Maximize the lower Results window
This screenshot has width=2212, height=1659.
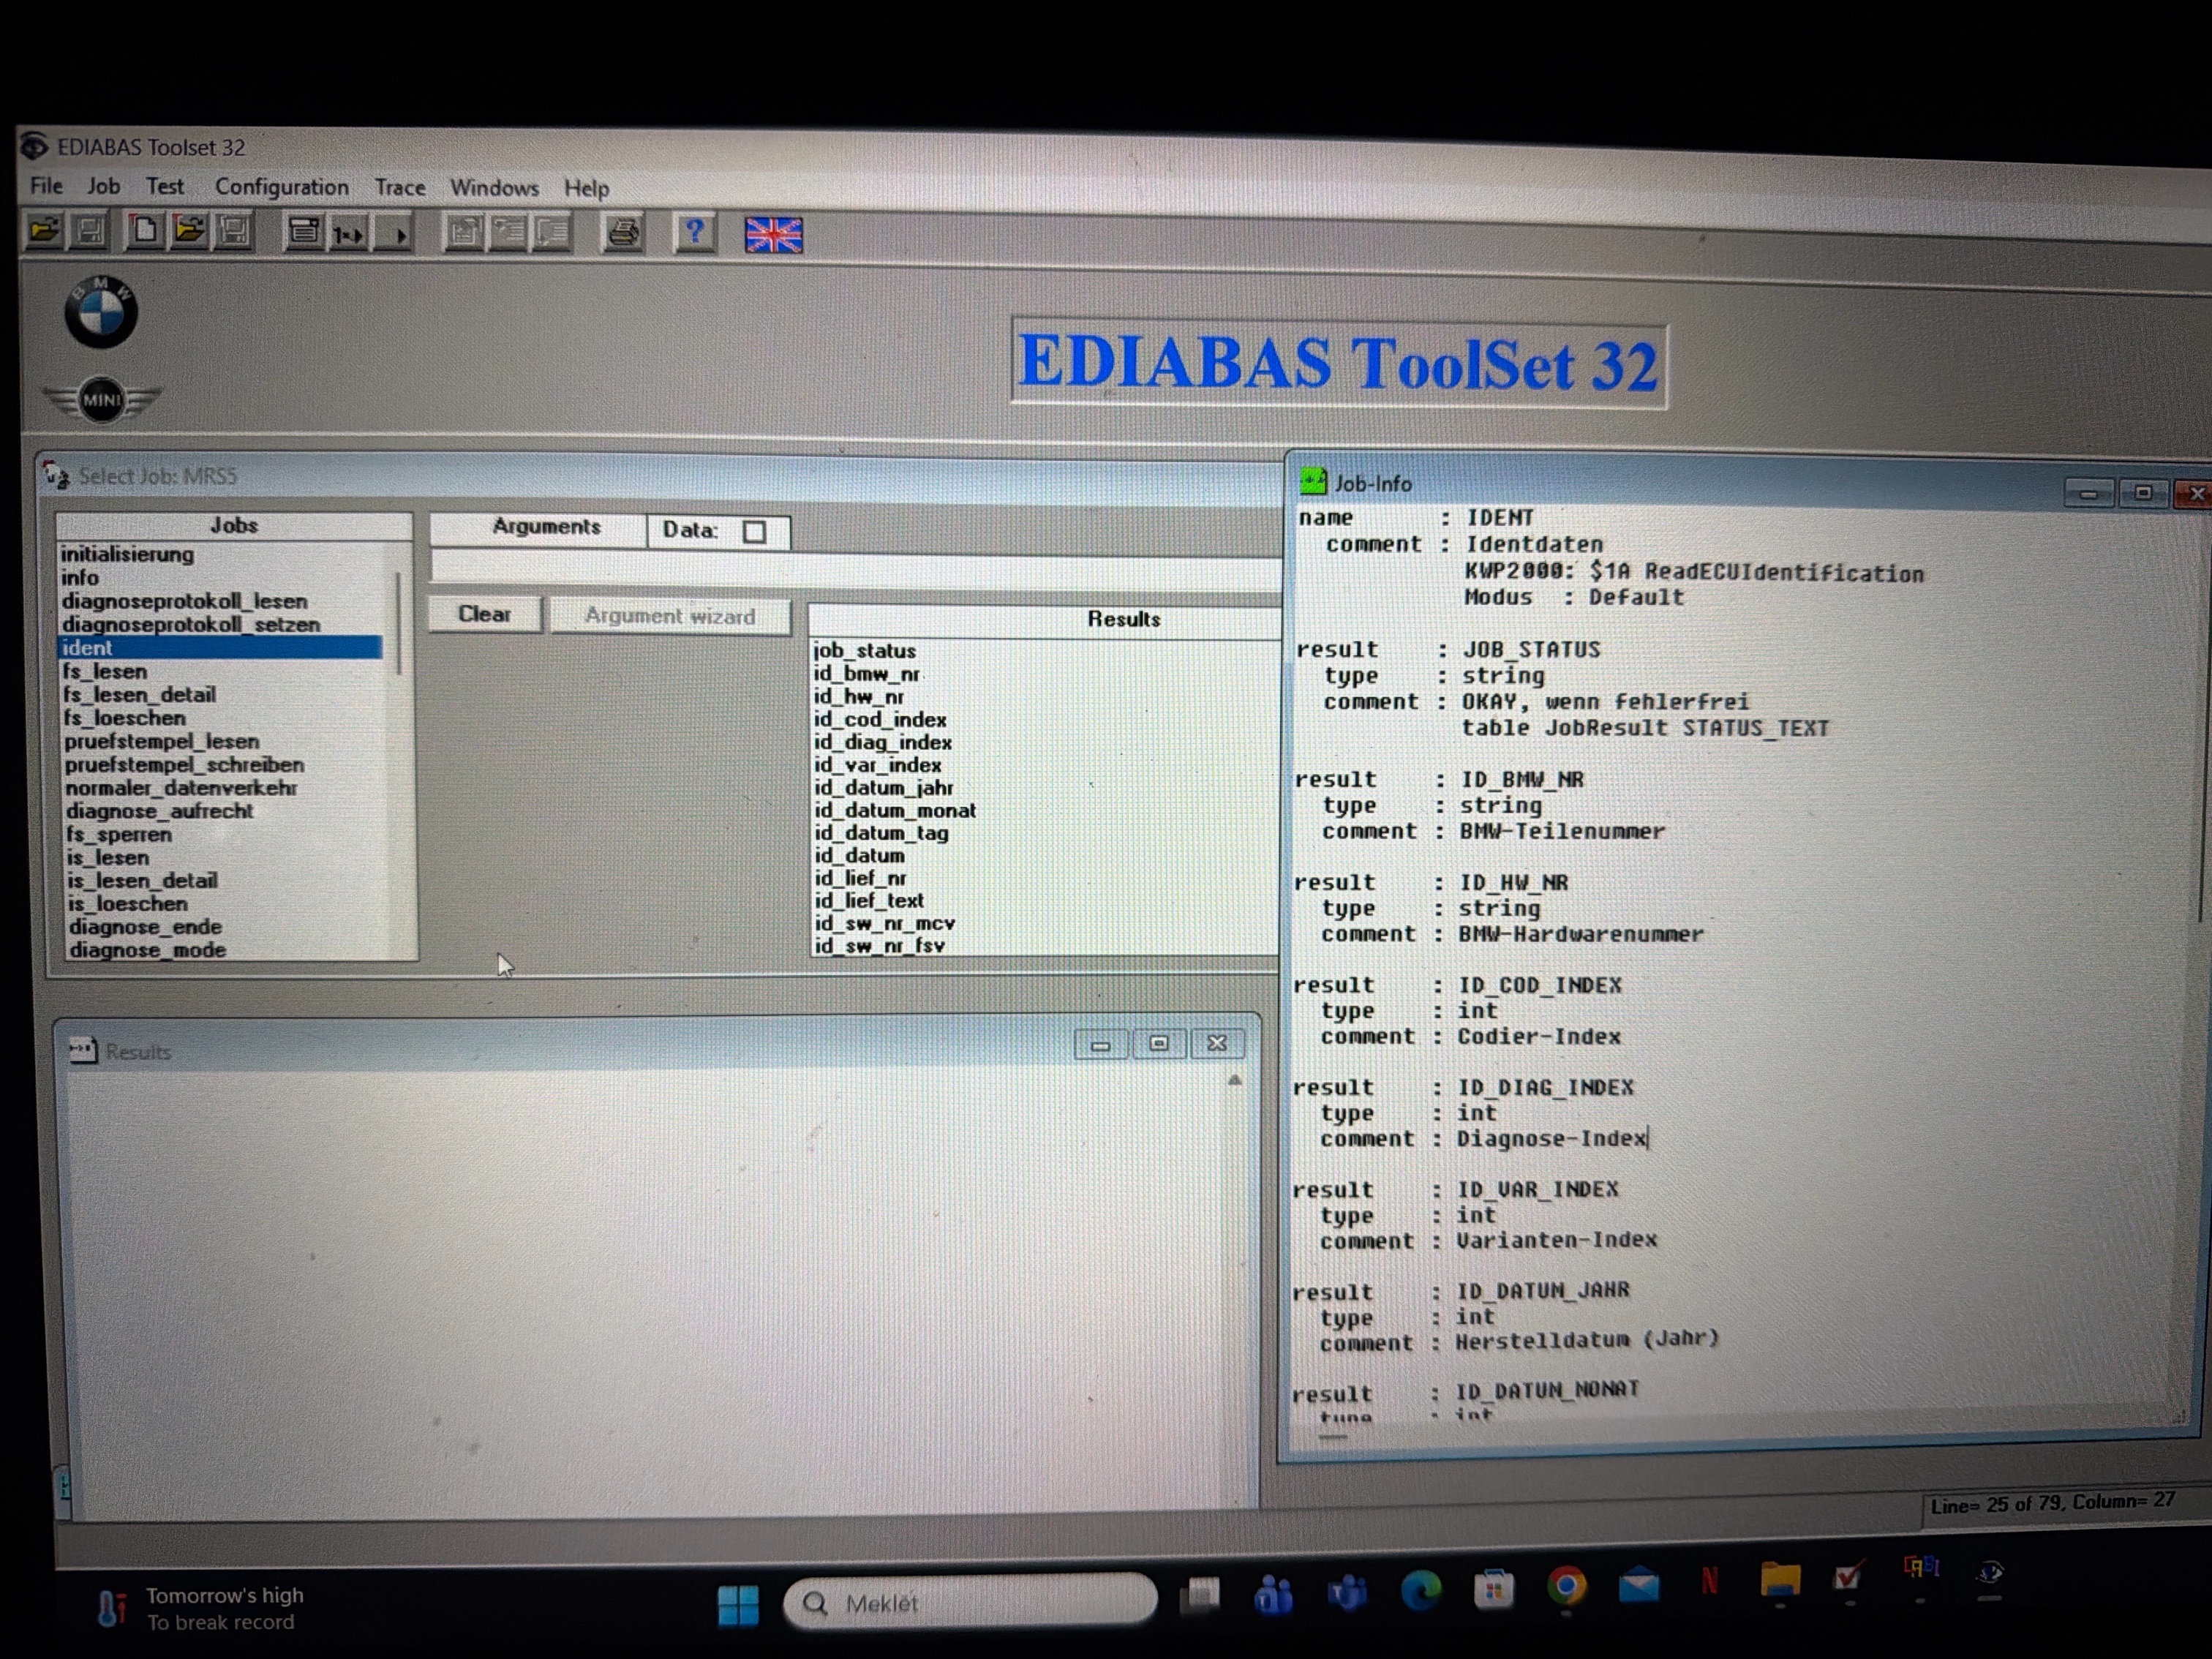point(1158,1043)
